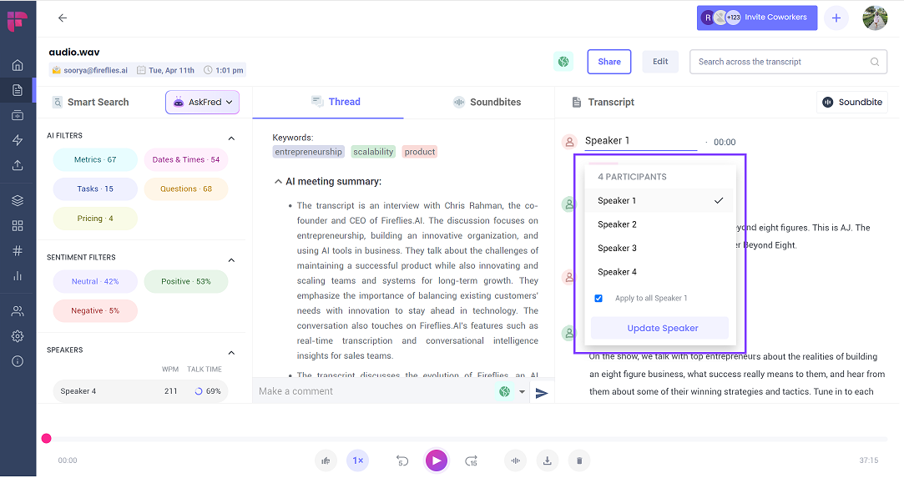Select Speaker 2 from participants list
This screenshot has width=904, height=478.
coord(660,224)
